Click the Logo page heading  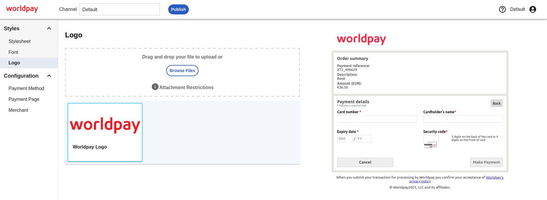(74, 35)
